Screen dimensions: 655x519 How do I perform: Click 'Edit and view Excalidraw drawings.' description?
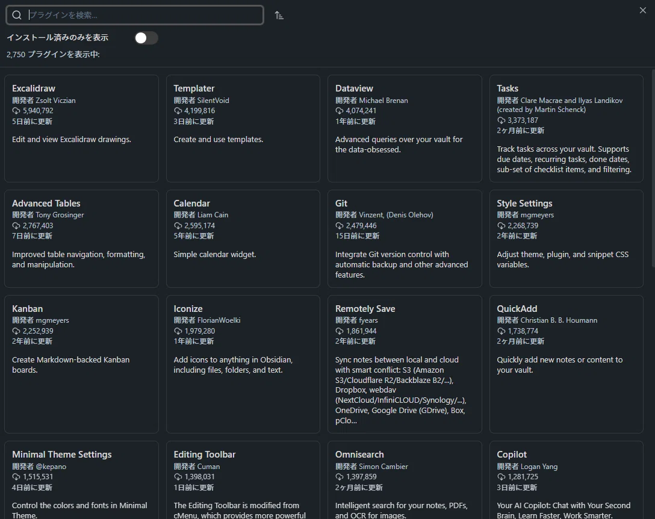tap(72, 140)
